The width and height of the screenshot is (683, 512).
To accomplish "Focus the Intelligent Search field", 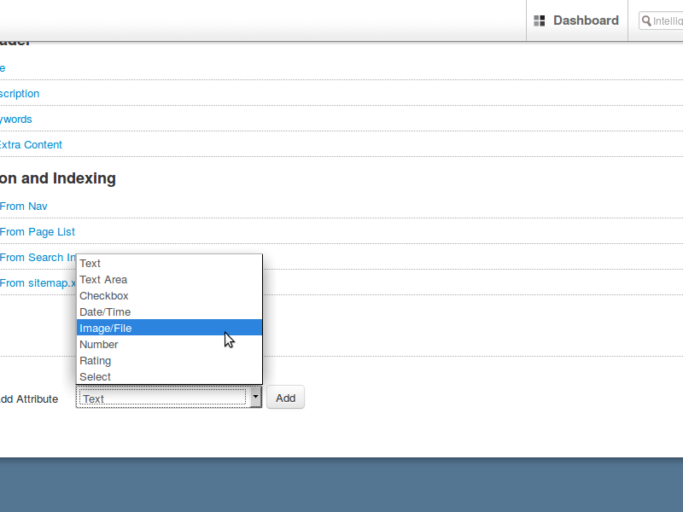I will click(x=661, y=20).
